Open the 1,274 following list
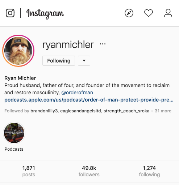This screenshot has width=179, height=185. point(149,171)
